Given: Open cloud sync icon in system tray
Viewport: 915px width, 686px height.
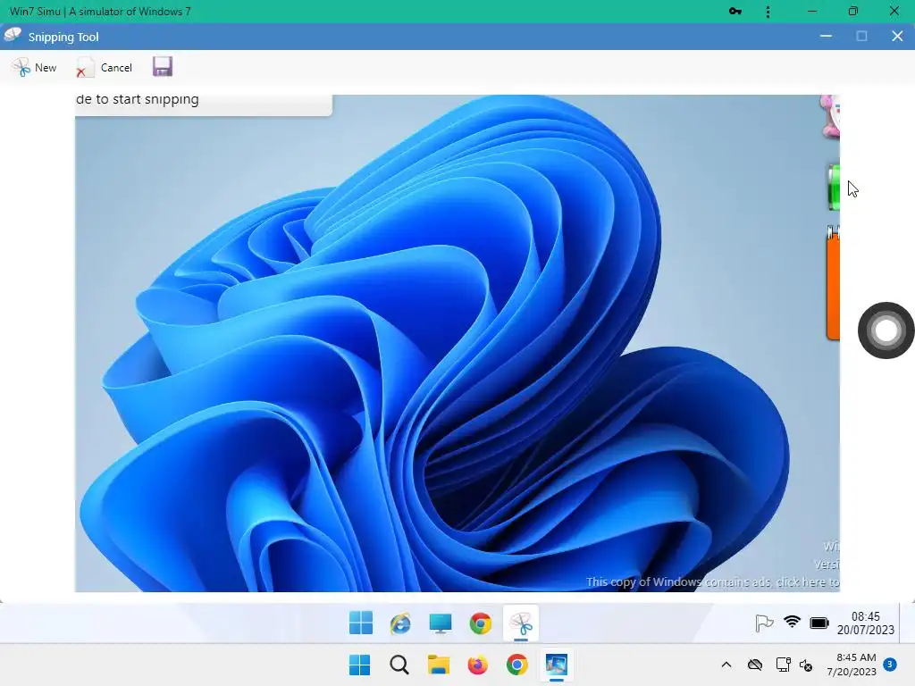Looking at the screenshot, I should click(754, 665).
